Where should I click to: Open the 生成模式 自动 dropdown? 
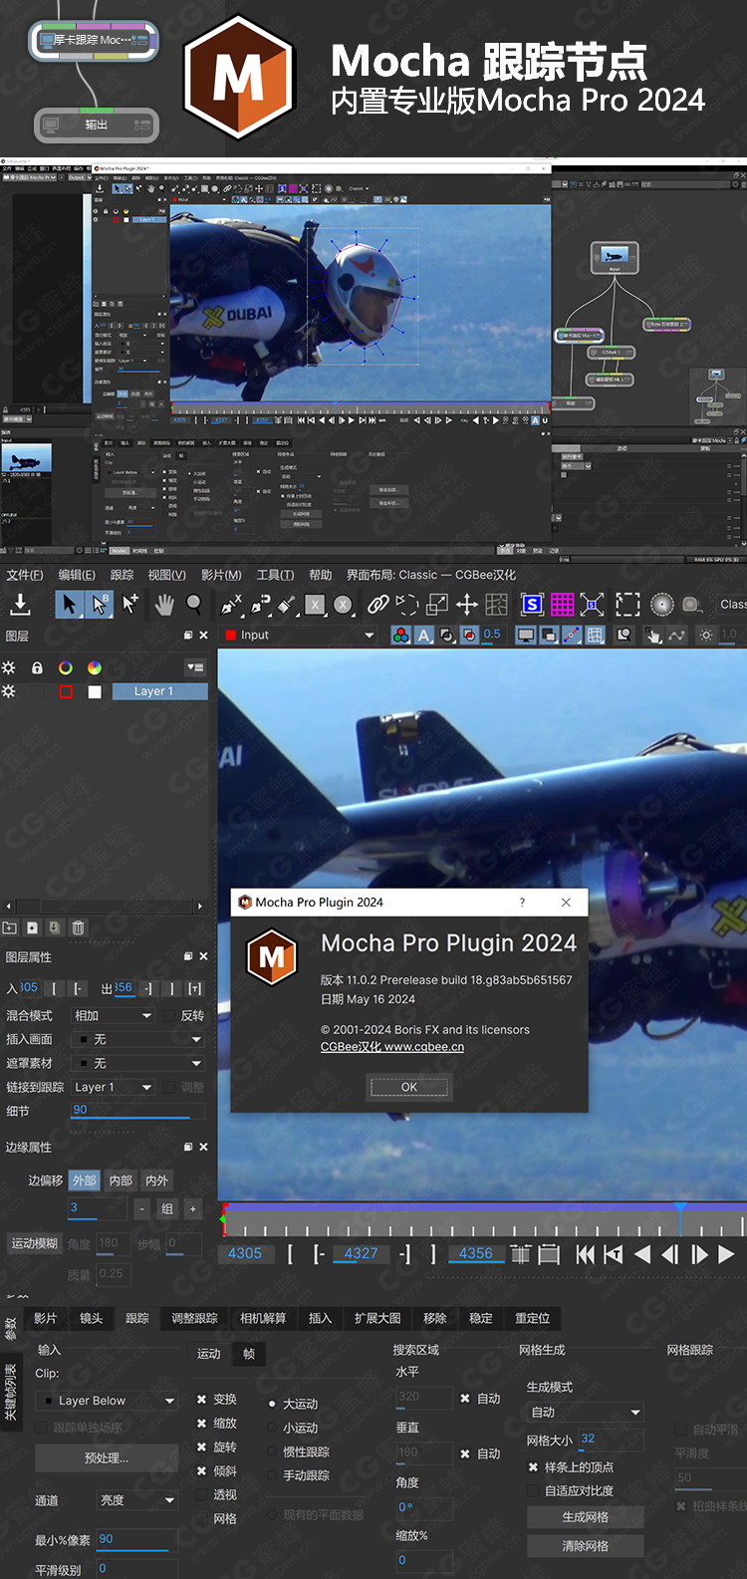[585, 1412]
